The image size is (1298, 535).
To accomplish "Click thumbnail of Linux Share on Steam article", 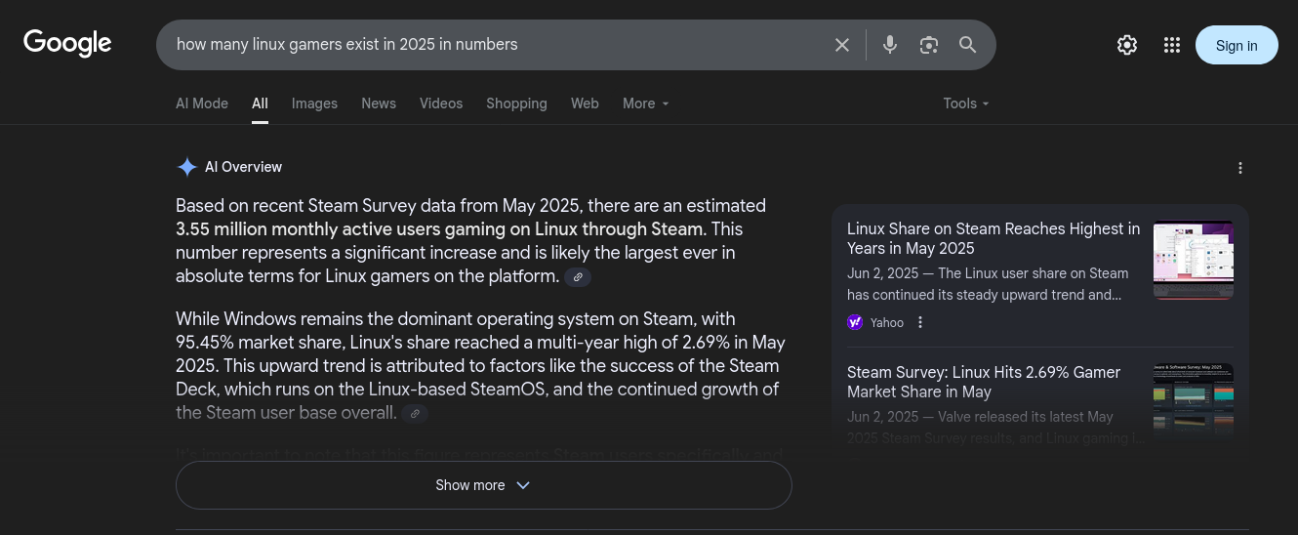I will point(1194,260).
